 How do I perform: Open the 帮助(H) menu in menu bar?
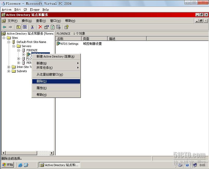tap(70, 21)
